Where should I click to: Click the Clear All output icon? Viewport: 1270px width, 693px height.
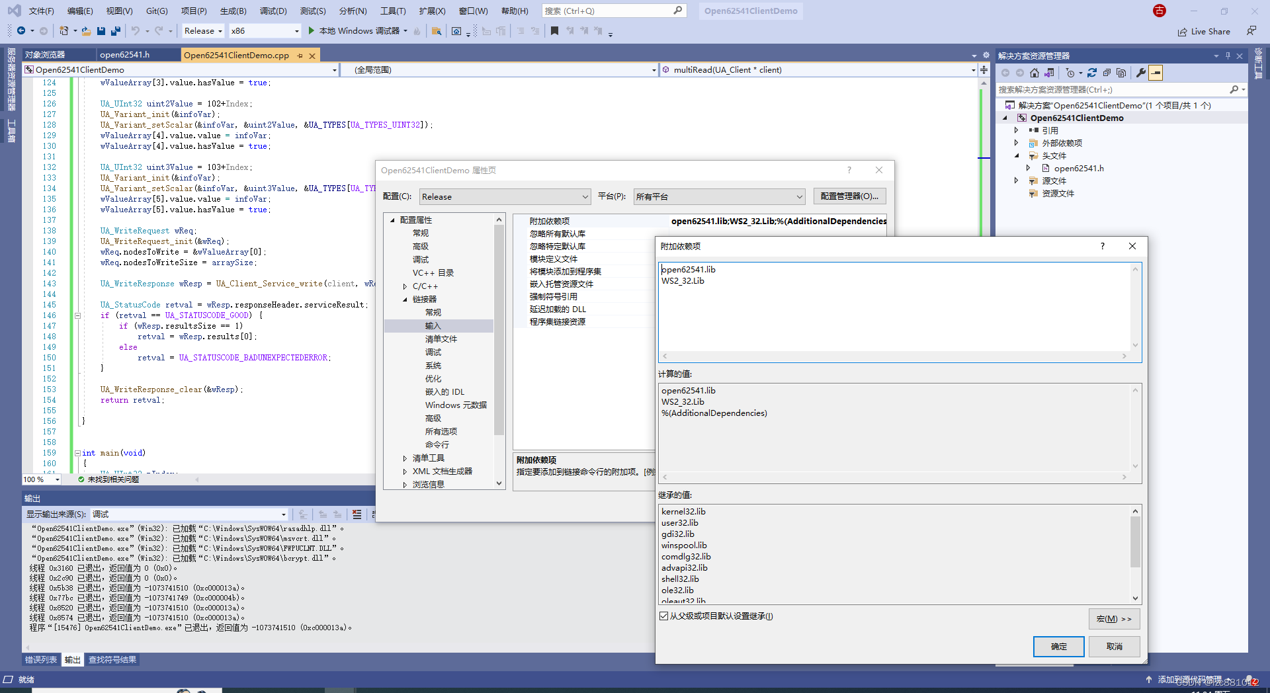pos(357,514)
